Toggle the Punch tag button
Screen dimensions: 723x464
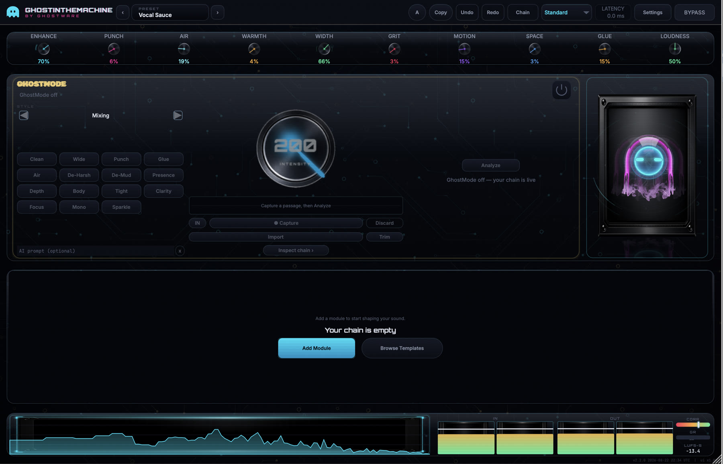(121, 159)
